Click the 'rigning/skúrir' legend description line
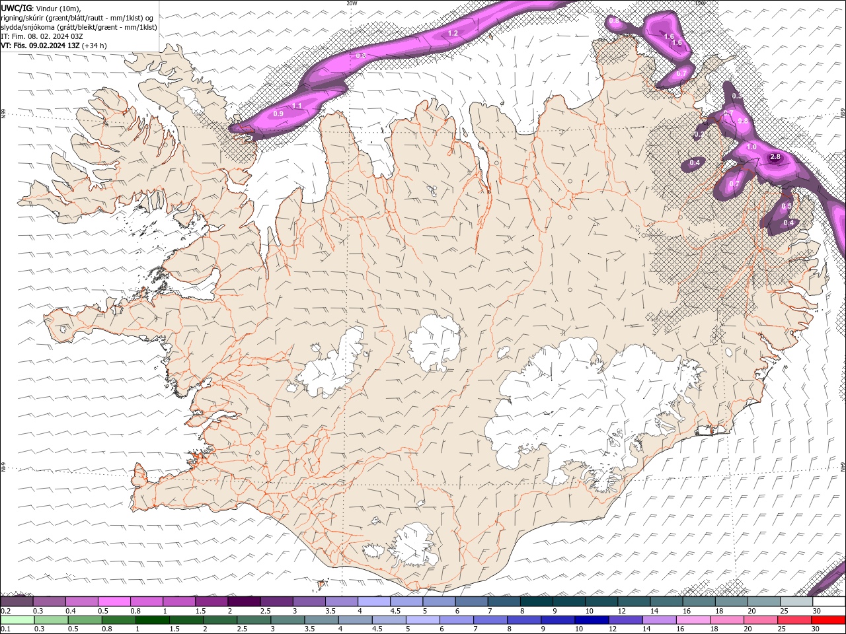Viewport: 846px width, 634px height. 78,17
